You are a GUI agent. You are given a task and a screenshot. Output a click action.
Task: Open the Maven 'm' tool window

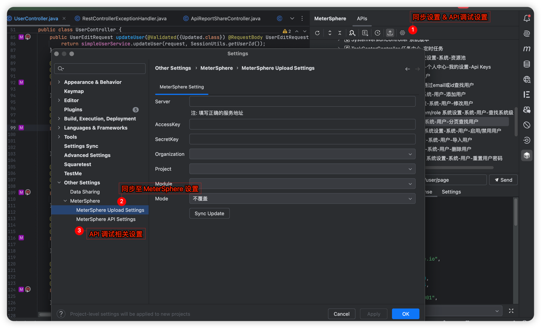click(527, 49)
